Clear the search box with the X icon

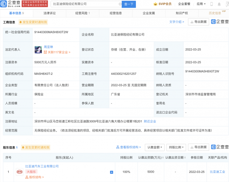[120, 4]
